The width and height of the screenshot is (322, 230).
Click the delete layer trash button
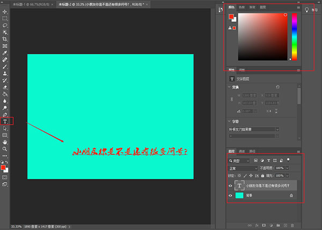[x=292, y=226]
